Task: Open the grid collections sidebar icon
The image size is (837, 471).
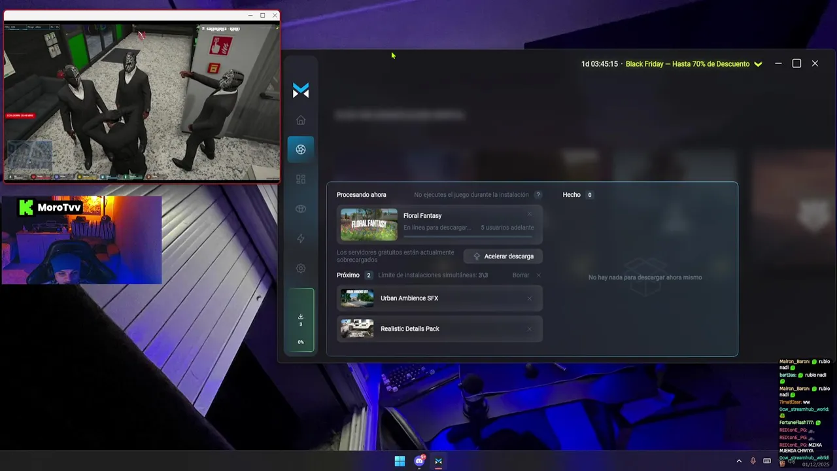Action: [301, 179]
